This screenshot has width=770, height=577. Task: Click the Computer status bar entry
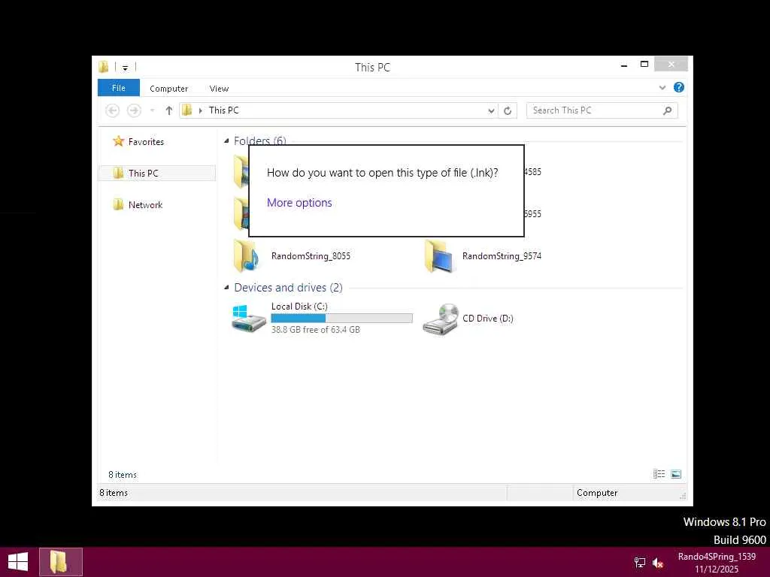596,493
